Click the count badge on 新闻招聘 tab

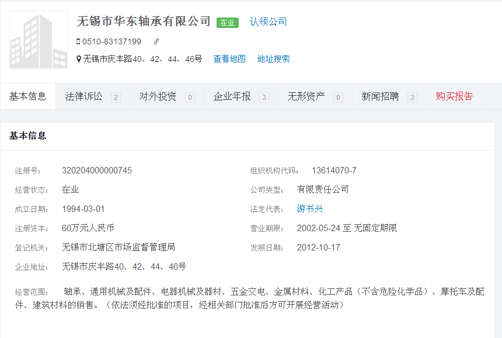412,97
